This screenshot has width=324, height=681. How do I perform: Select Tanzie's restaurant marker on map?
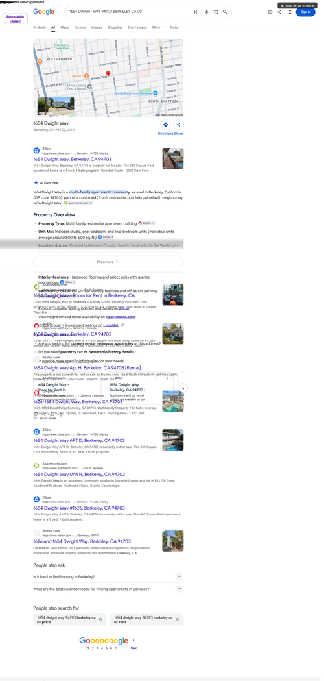click(86, 75)
